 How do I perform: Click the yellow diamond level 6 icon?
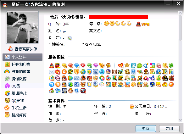[64, 65]
